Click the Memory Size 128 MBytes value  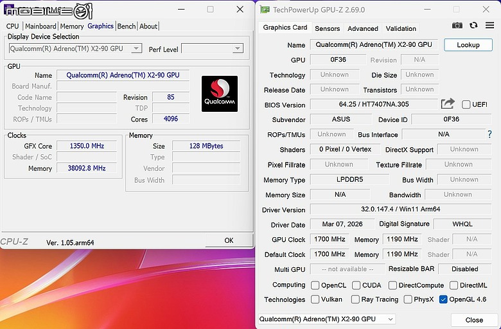coord(206,146)
